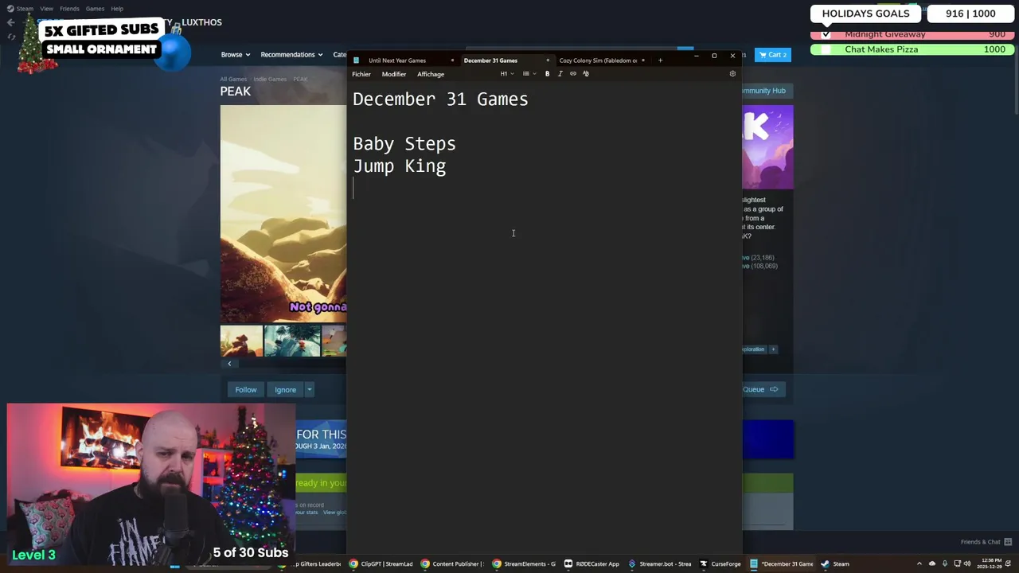
Task: Refresh the Steam store page
Action: (11, 37)
